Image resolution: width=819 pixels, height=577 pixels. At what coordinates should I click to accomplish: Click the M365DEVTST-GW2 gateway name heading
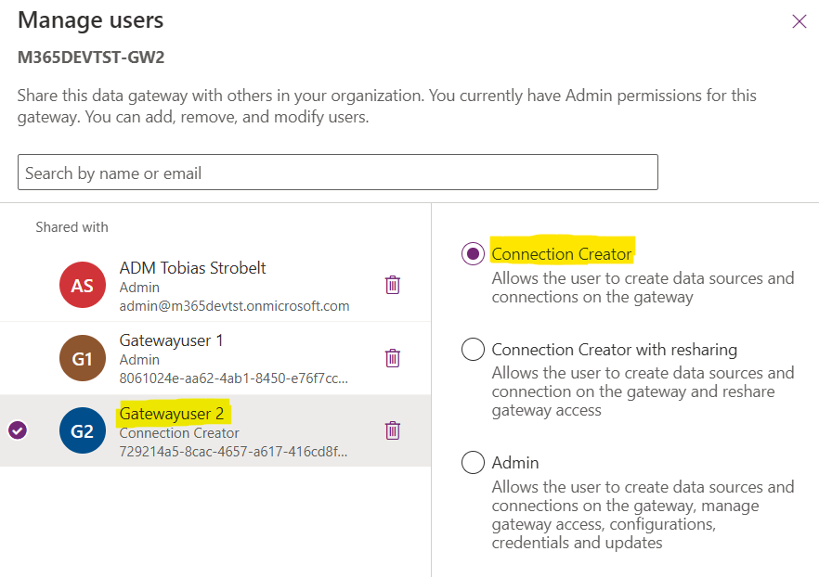click(x=91, y=58)
